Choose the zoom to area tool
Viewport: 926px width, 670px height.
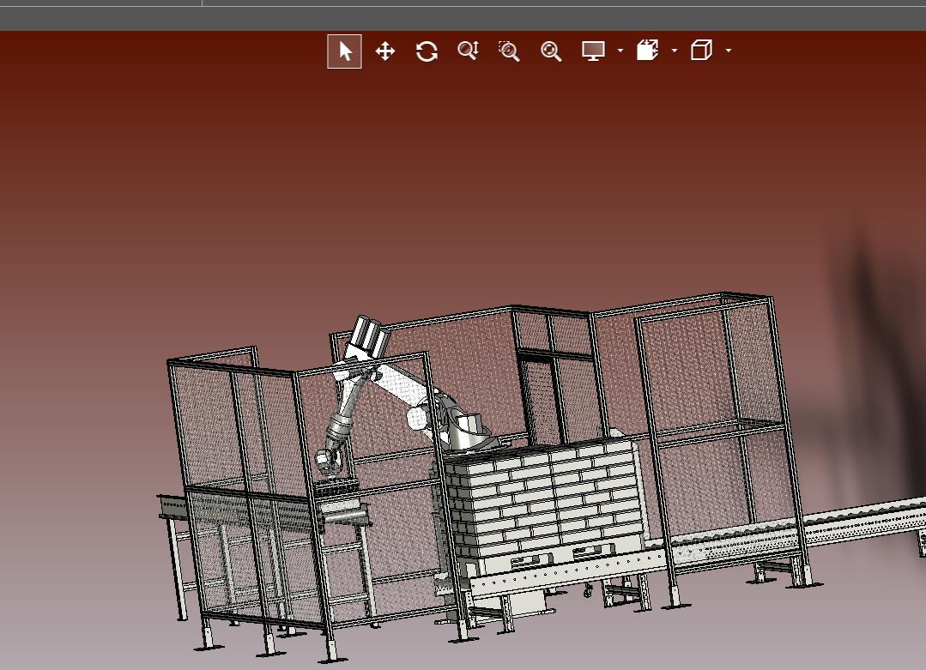pos(509,51)
